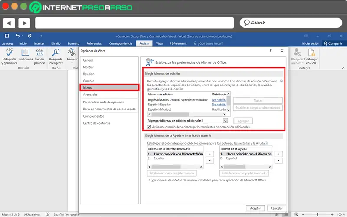
Task: Open Agregar idiomas de edición adicionales dropdown
Action: tap(225, 121)
